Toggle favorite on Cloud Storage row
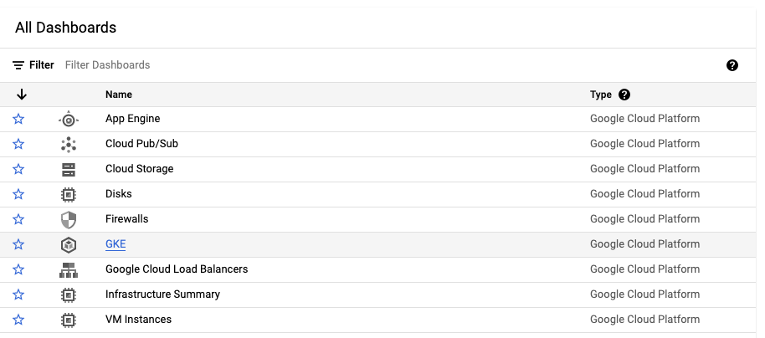 tap(18, 169)
